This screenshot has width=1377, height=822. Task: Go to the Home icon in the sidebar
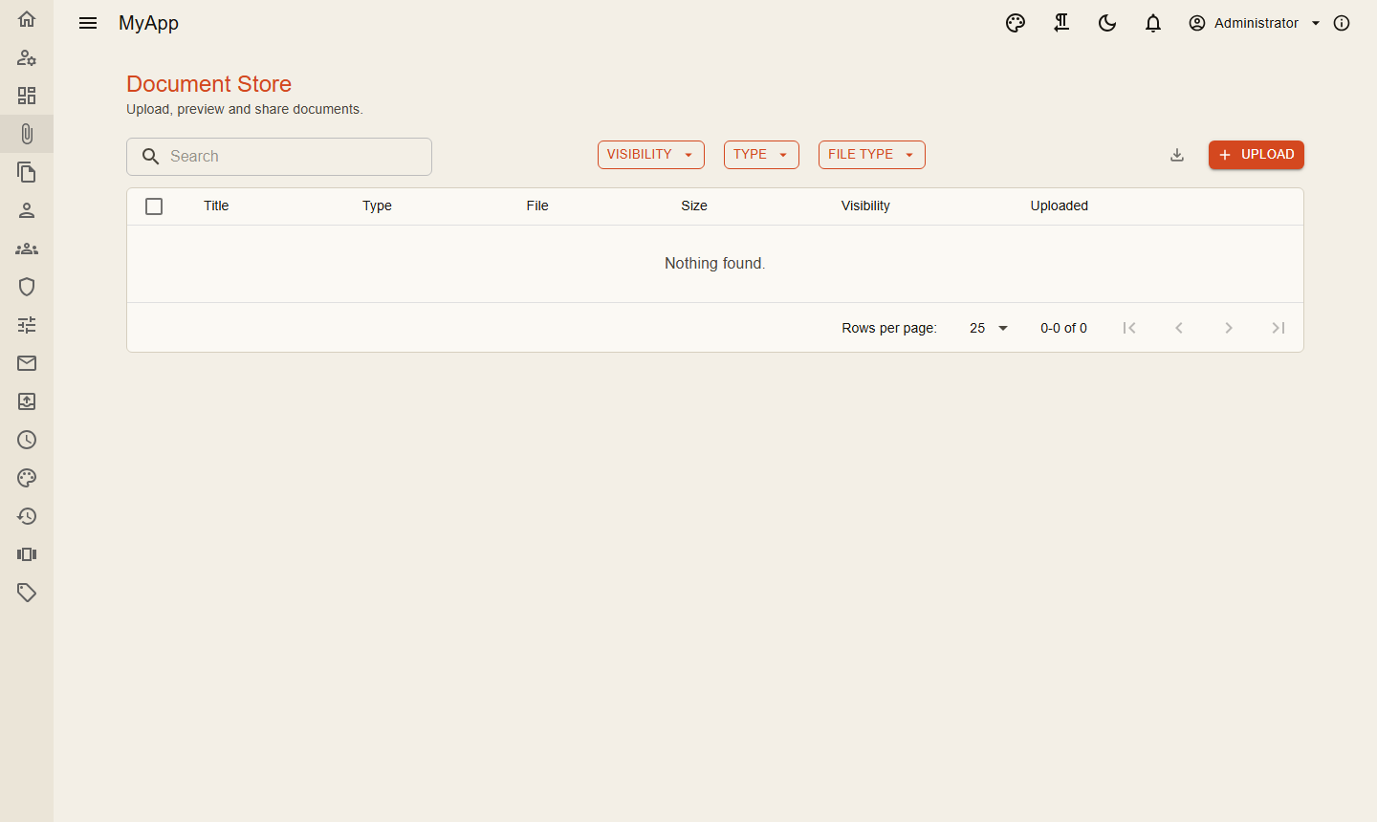(x=27, y=19)
